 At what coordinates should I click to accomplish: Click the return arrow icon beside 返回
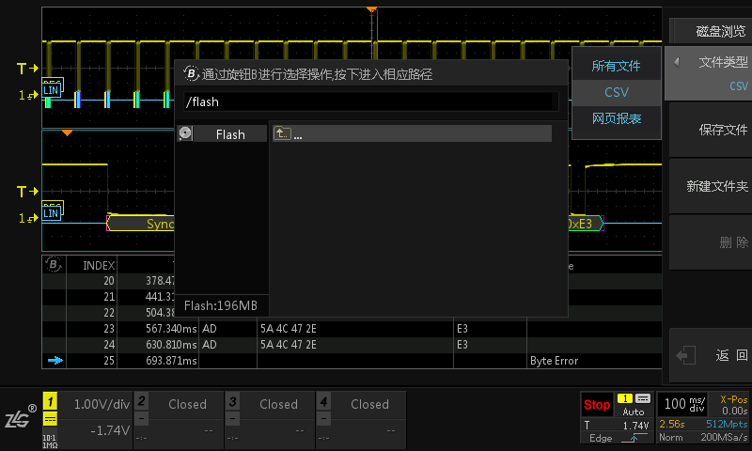tap(686, 355)
